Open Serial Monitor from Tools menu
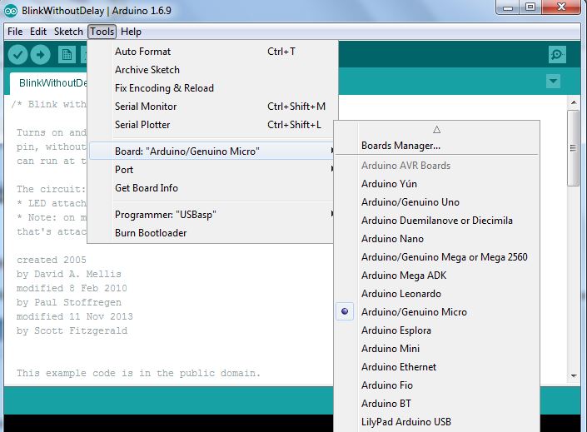Image resolution: width=587 pixels, height=432 pixels. [211, 107]
